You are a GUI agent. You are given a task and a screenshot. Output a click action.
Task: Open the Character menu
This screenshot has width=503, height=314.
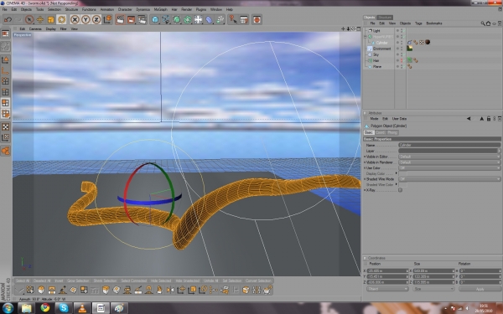(124, 9)
